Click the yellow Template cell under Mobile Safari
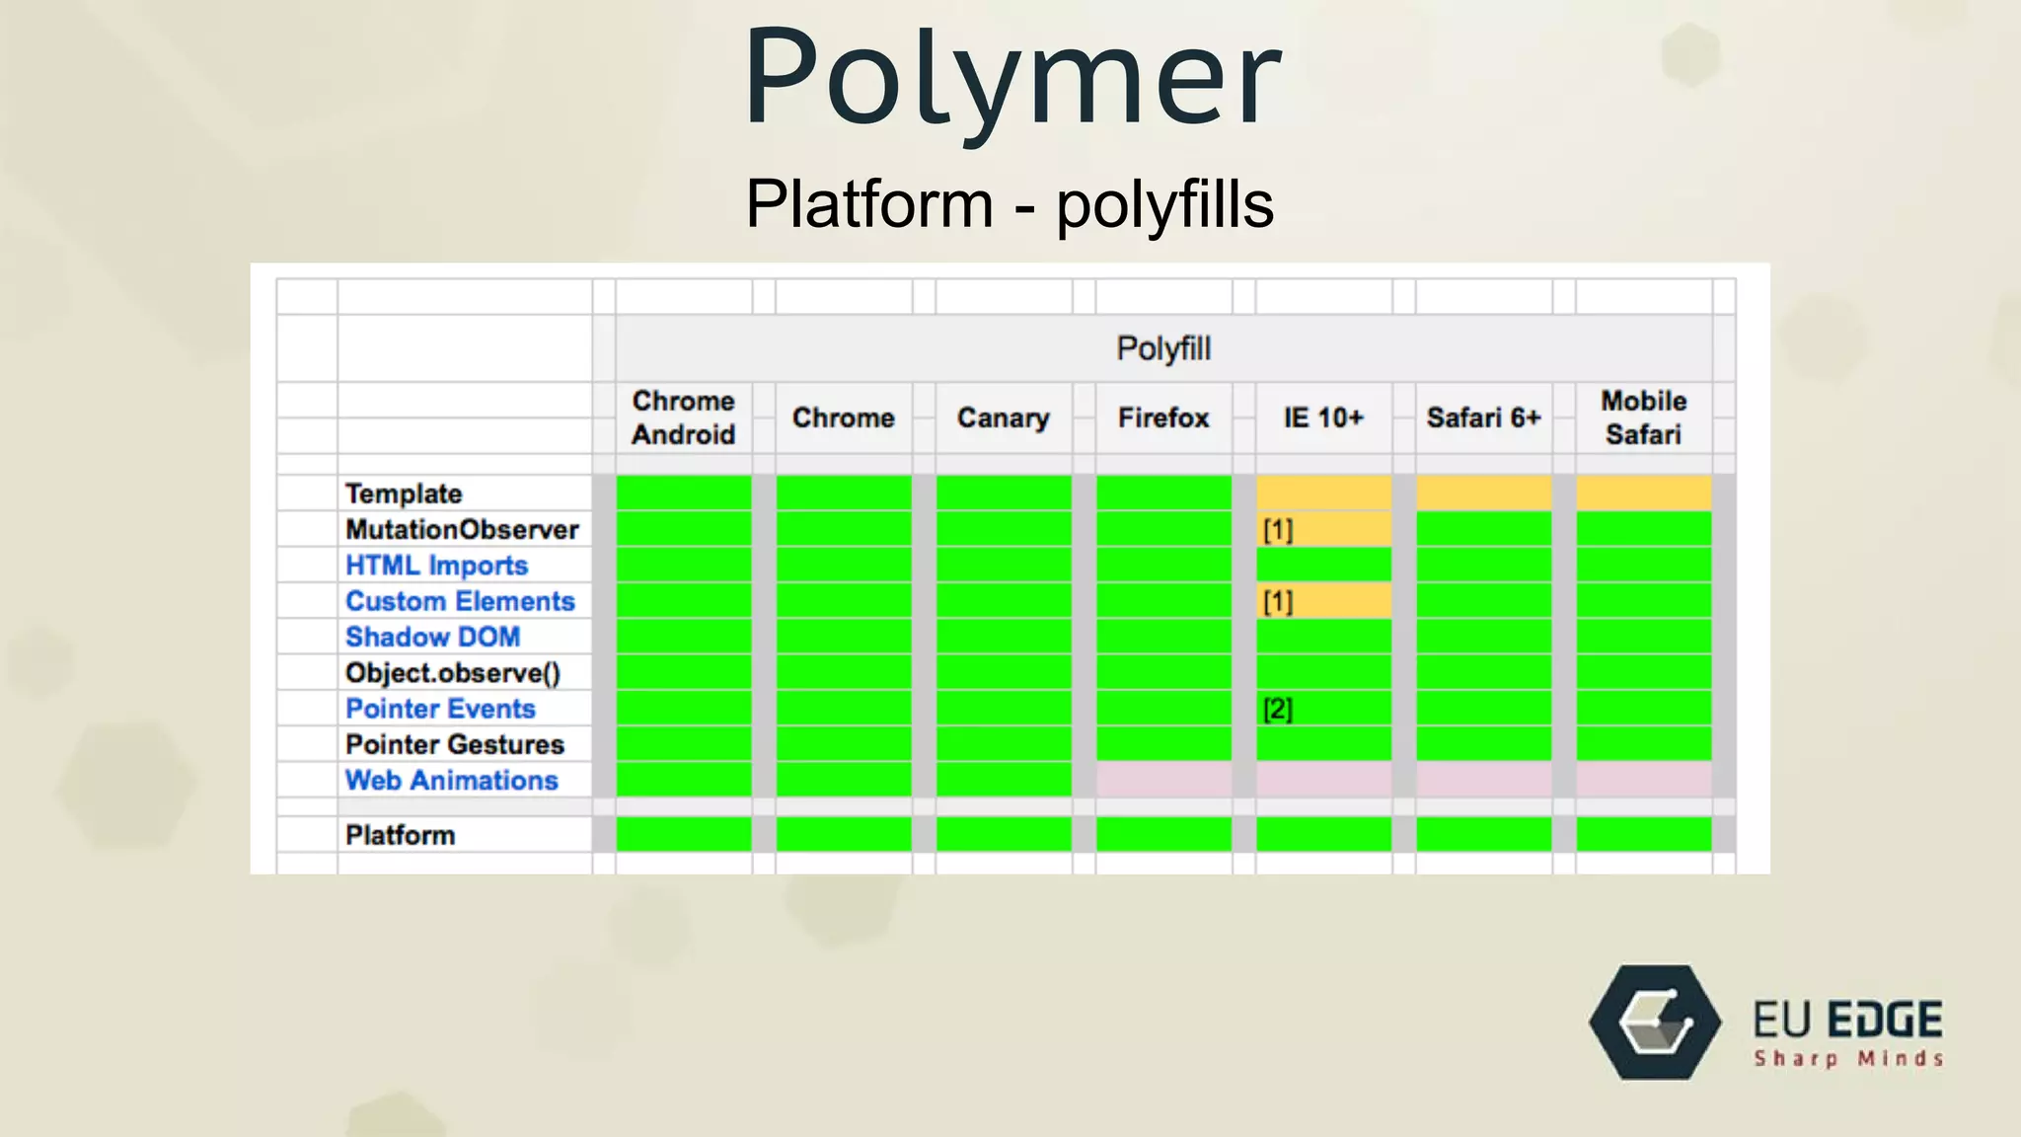 pyautogui.click(x=1643, y=493)
